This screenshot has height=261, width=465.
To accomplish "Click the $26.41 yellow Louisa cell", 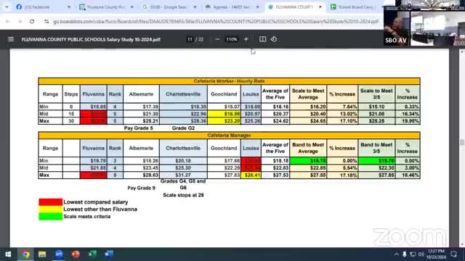I will (x=251, y=175).
